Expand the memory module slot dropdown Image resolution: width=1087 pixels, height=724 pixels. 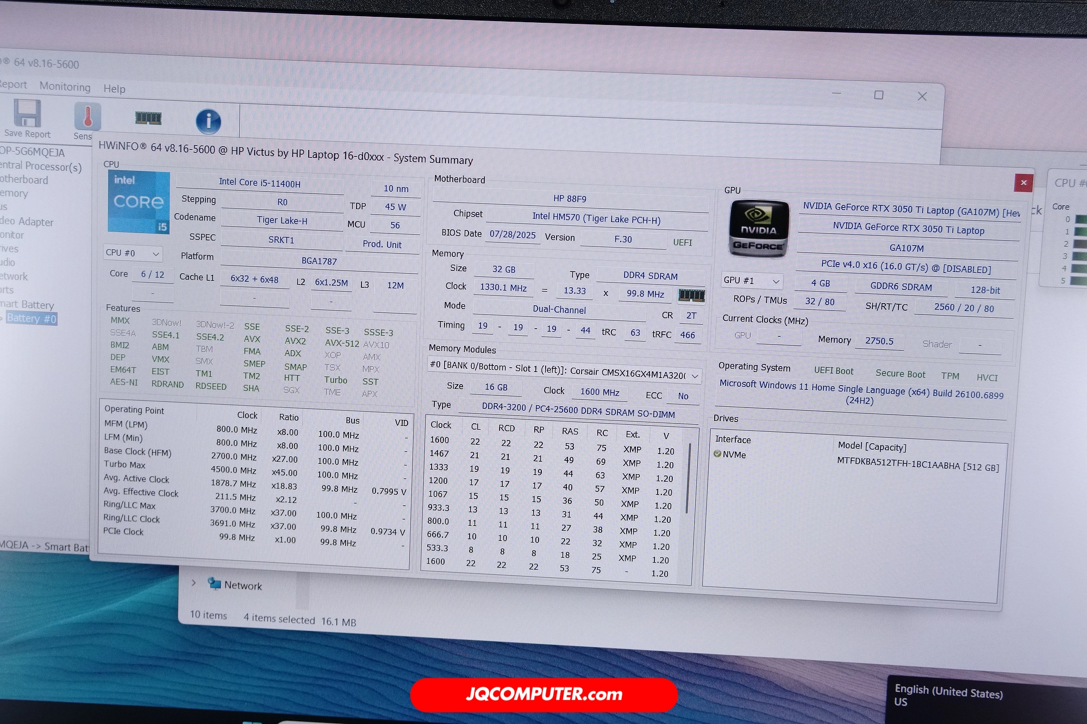(x=695, y=376)
